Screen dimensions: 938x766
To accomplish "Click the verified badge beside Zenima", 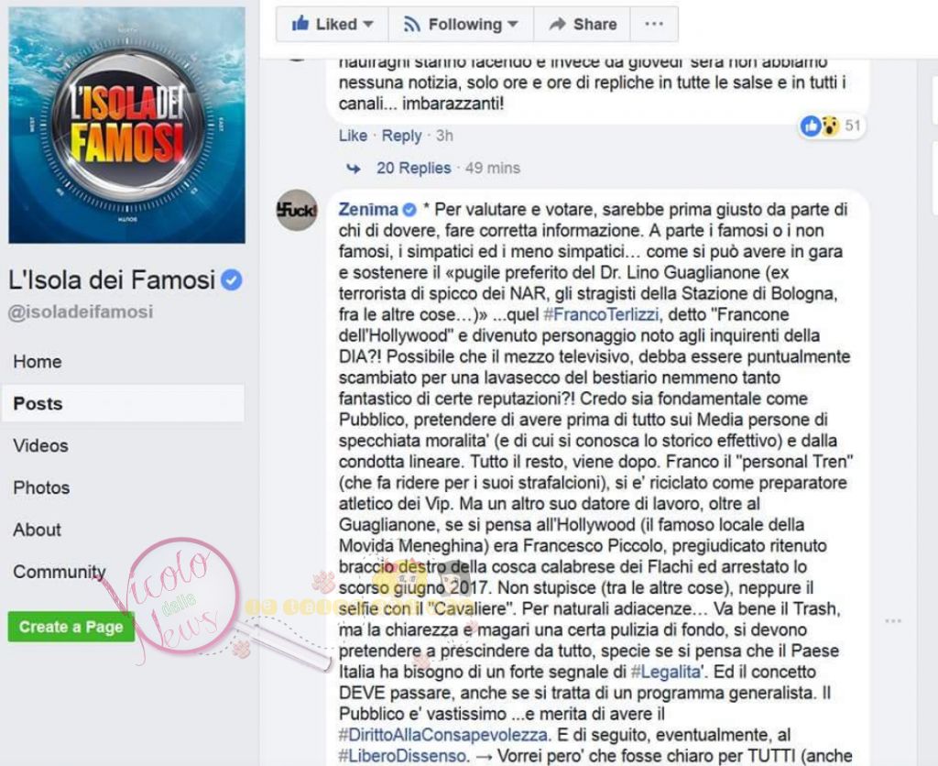I will 409,210.
